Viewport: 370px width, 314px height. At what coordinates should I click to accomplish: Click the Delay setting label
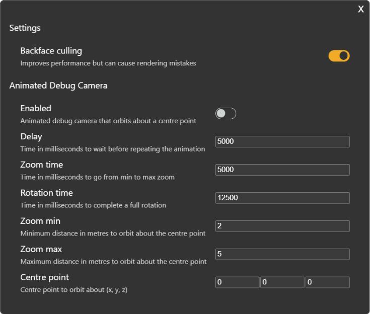pos(31,136)
